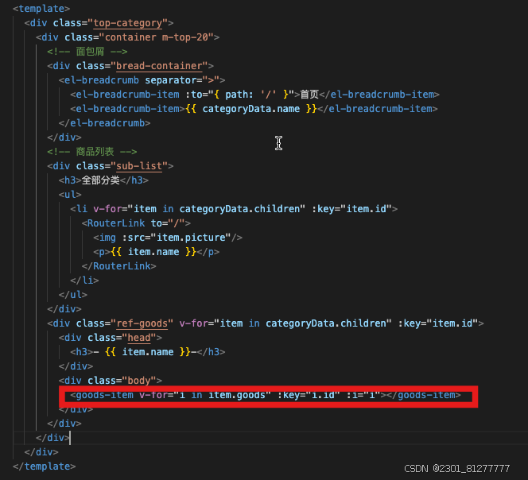Image resolution: width=528 pixels, height=480 pixels.
Task: Click the "bread-container" class name
Action: [159, 66]
